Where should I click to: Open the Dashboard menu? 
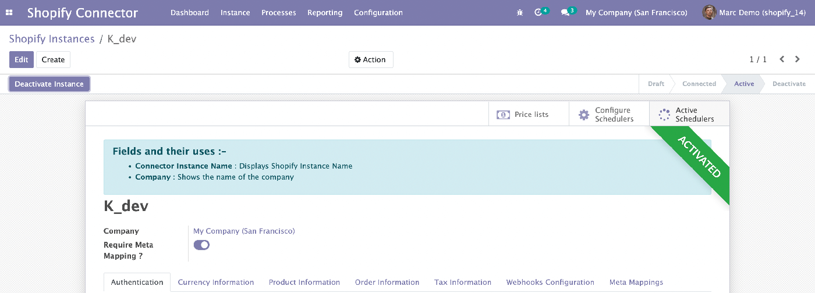click(190, 12)
